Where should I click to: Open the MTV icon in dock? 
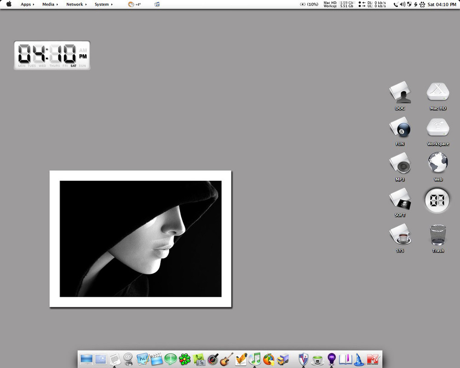[373, 359]
